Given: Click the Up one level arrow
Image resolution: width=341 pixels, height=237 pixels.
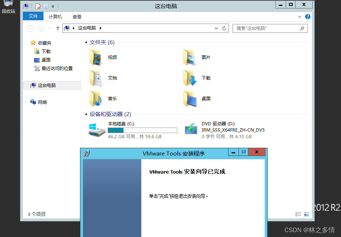Looking at the screenshot, I should (x=58, y=28).
